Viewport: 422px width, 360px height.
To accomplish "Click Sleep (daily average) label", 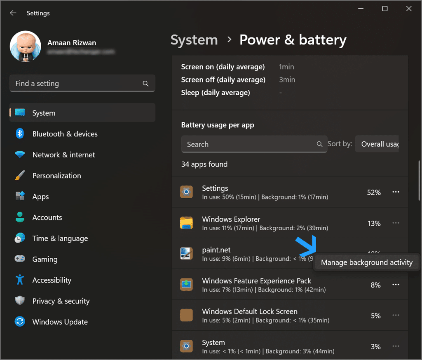I will click(x=215, y=93).
